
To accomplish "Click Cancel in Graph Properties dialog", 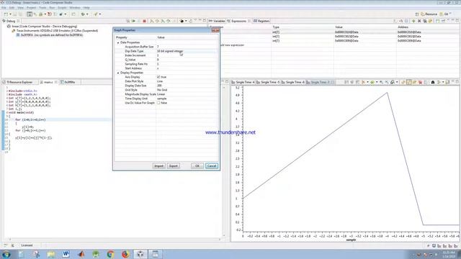I will pyautogui.click(x=212, y=166).
